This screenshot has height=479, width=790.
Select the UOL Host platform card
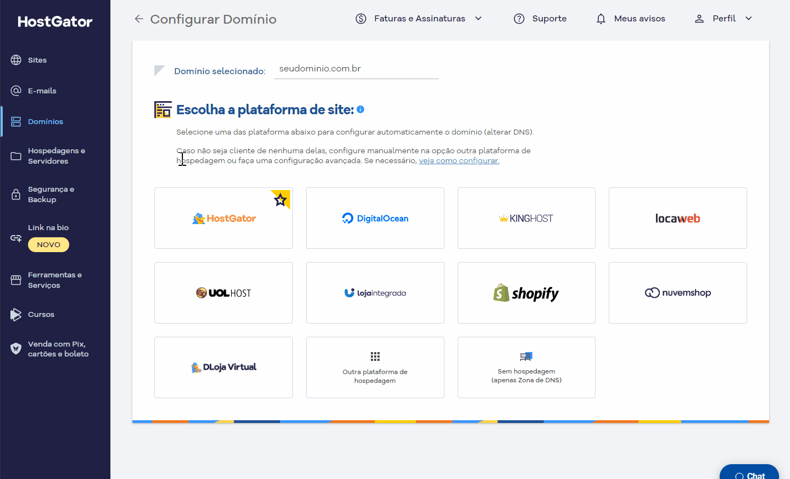coord(224,293)
